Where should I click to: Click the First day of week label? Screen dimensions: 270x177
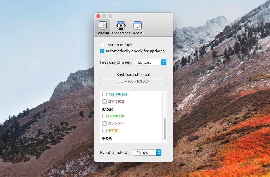pos(116,62)
